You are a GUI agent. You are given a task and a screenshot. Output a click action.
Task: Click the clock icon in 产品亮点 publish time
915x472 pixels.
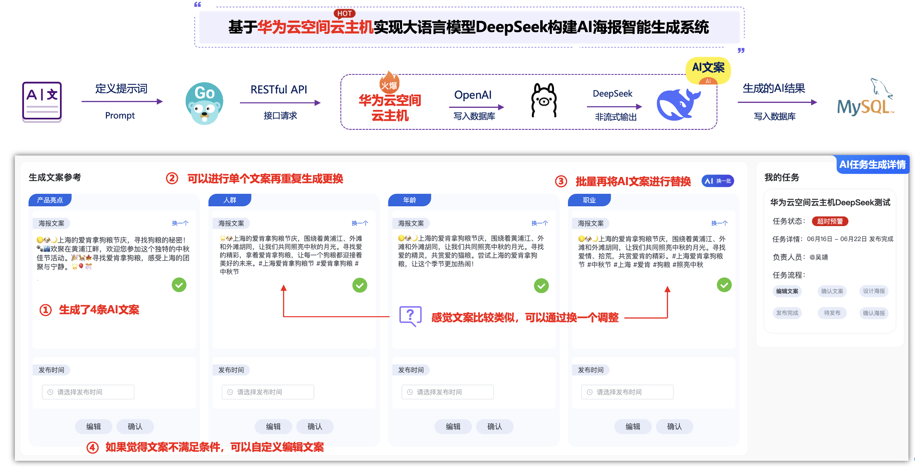(50, 392)
